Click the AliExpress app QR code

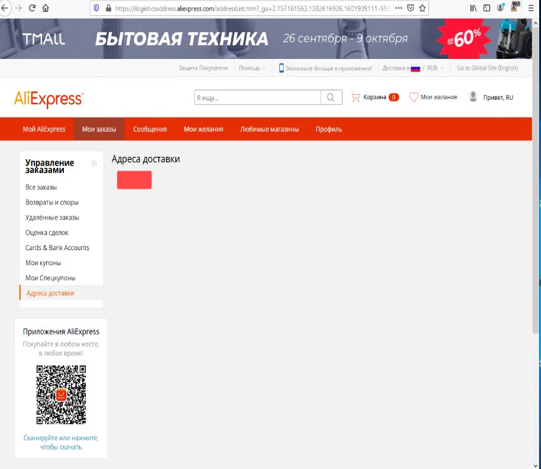(61, 394)
